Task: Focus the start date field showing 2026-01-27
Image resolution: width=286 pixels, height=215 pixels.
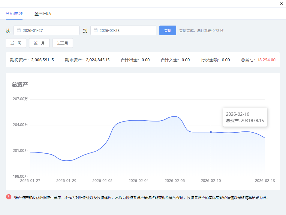Action: (x=48, y=30)
